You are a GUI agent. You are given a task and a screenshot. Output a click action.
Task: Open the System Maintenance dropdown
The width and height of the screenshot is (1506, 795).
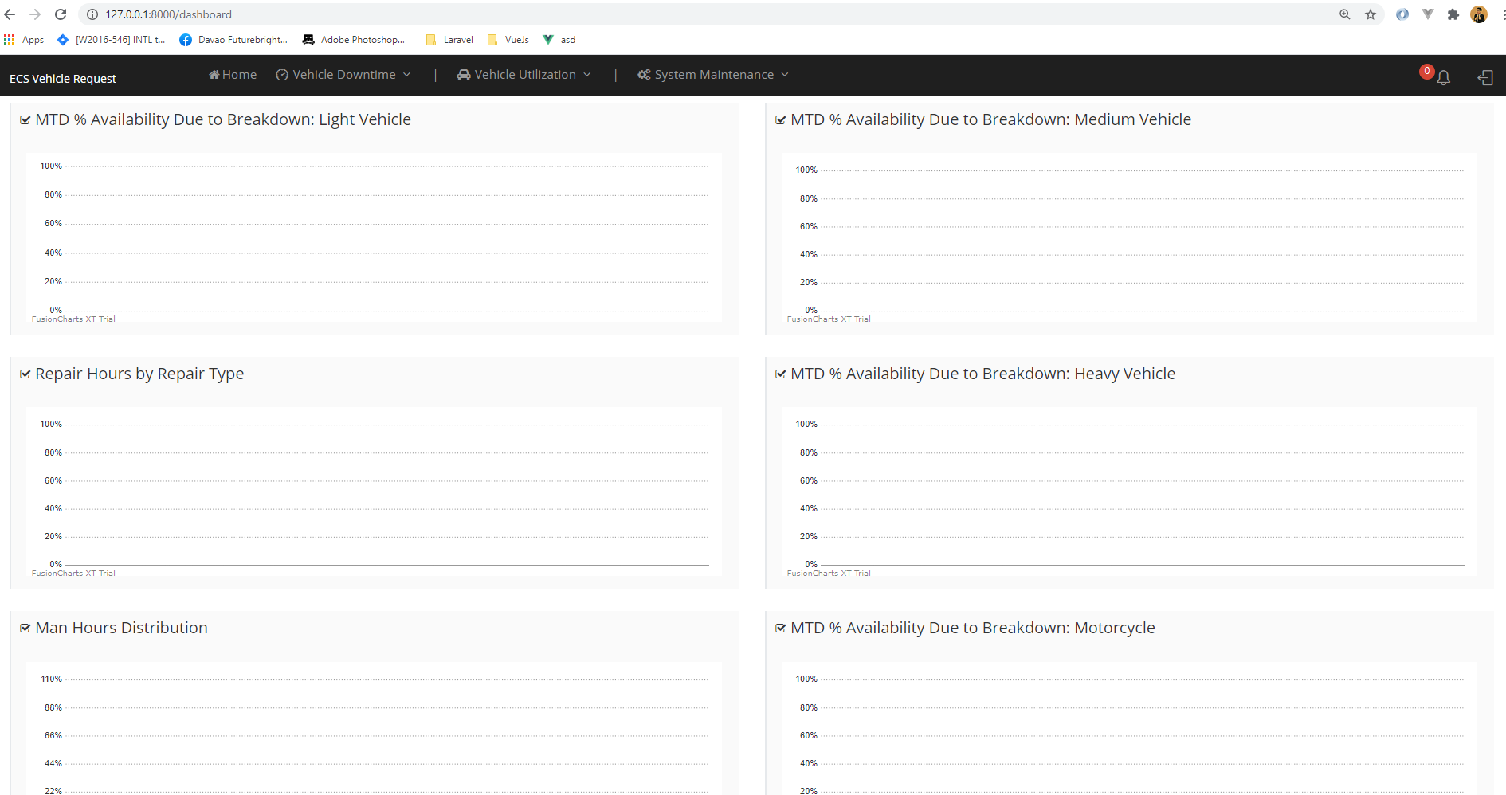(713, 75)
